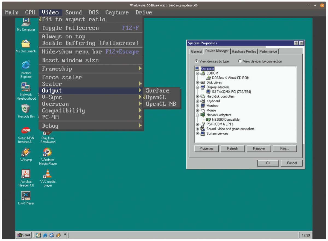Open the Sound menu
Viewport: 328px width, 241px height.
[x=74, y=13]
